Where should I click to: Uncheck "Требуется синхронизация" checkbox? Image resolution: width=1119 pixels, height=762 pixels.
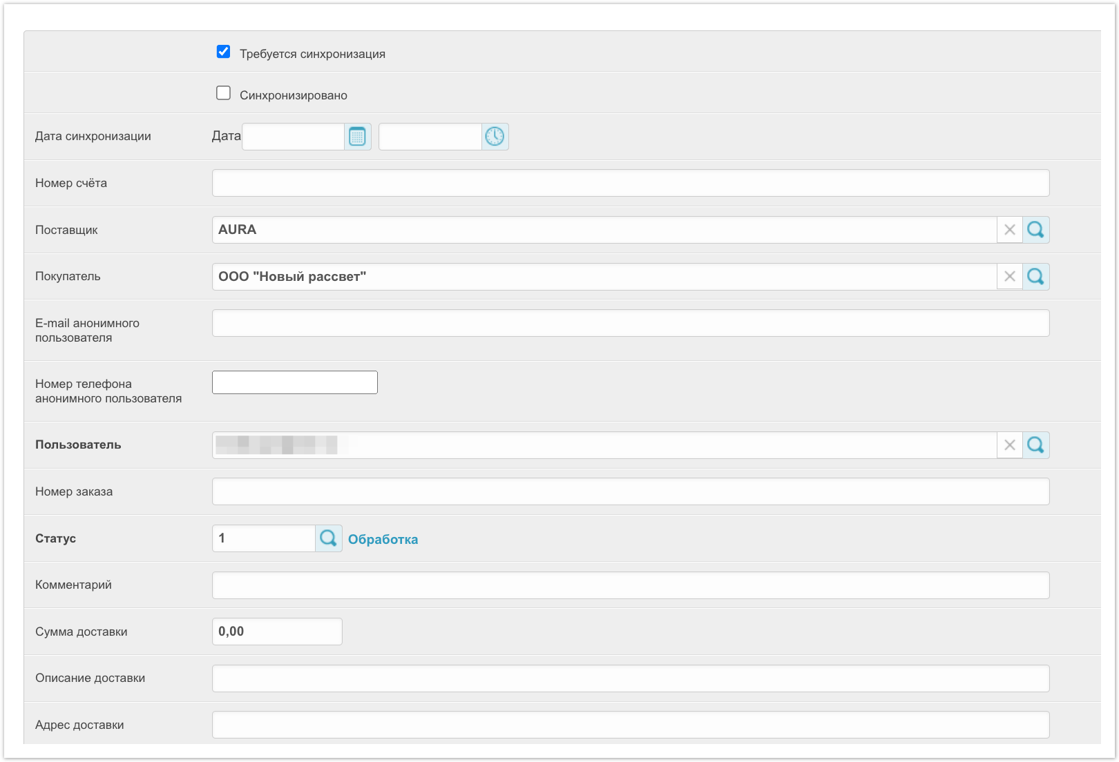(223, 52)
